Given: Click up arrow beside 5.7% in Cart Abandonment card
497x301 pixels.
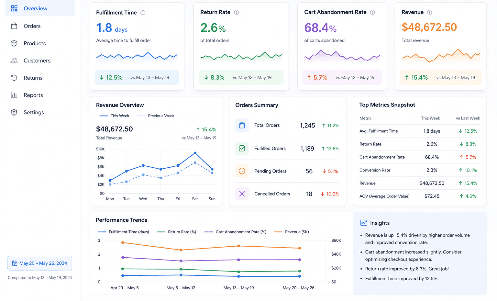Looking at the screenshot, I should 309,78.
